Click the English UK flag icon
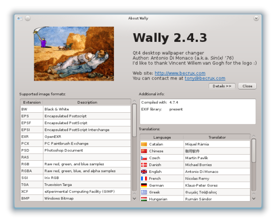 pos(144,171)
